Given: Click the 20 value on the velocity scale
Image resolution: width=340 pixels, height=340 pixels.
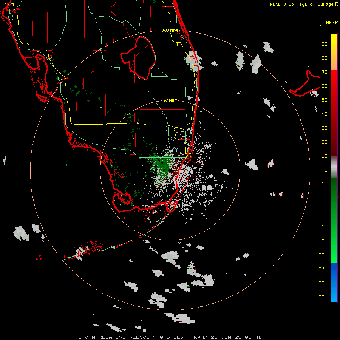Looking at the screenshot, I should [325, 142].
